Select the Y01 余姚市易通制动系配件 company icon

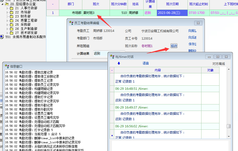coord(2,37)
